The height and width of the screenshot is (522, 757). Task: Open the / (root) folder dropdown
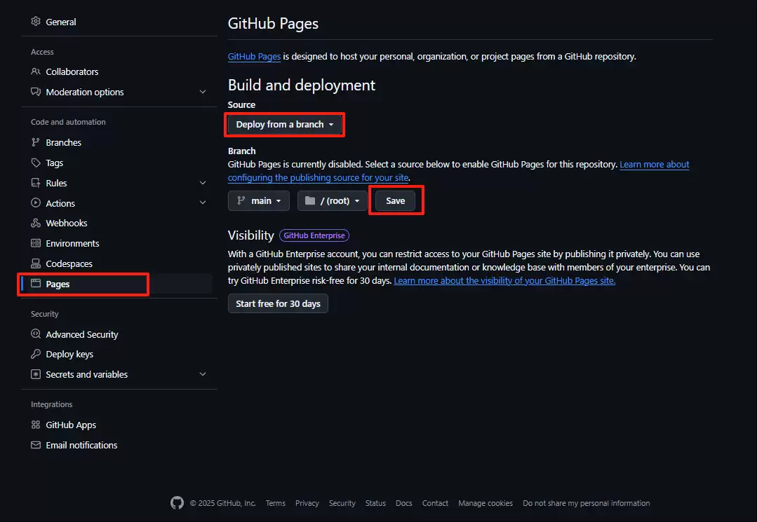[x=332, y=200]
